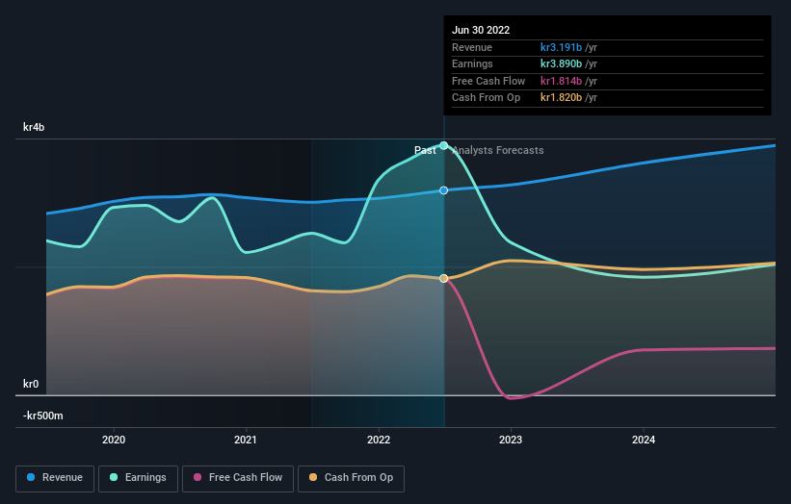Click the Past label on chart
Image resolution: width=791 pixels, height=504 pixels.
click(x=425, y=150)
